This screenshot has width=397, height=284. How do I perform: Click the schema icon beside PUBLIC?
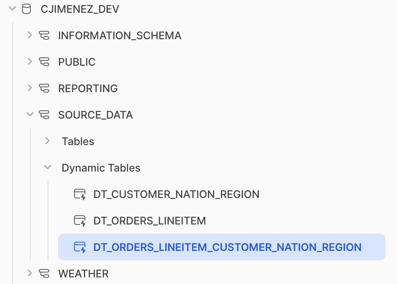(44, 62)
